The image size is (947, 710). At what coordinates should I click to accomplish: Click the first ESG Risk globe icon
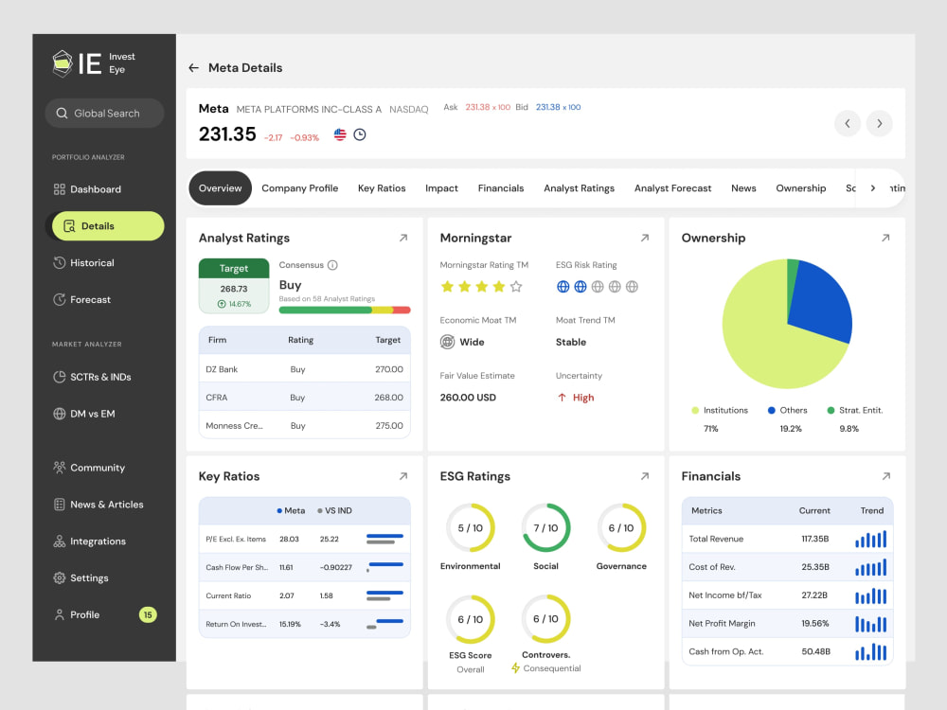(563, 287)
